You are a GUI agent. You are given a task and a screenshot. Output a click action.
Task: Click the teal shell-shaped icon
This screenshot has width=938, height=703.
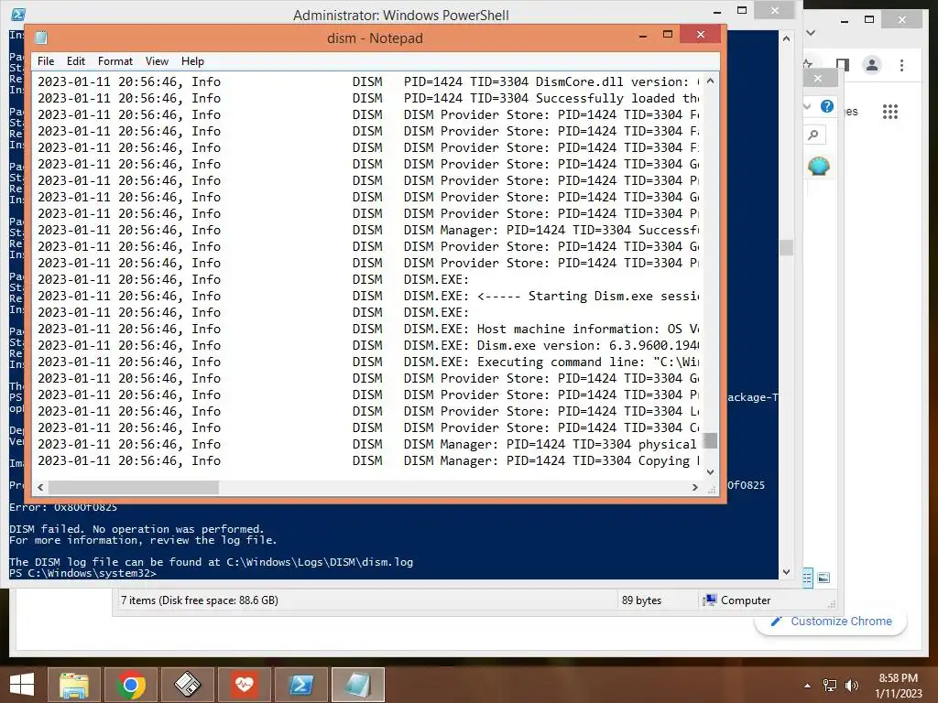[x=818, y=166]
